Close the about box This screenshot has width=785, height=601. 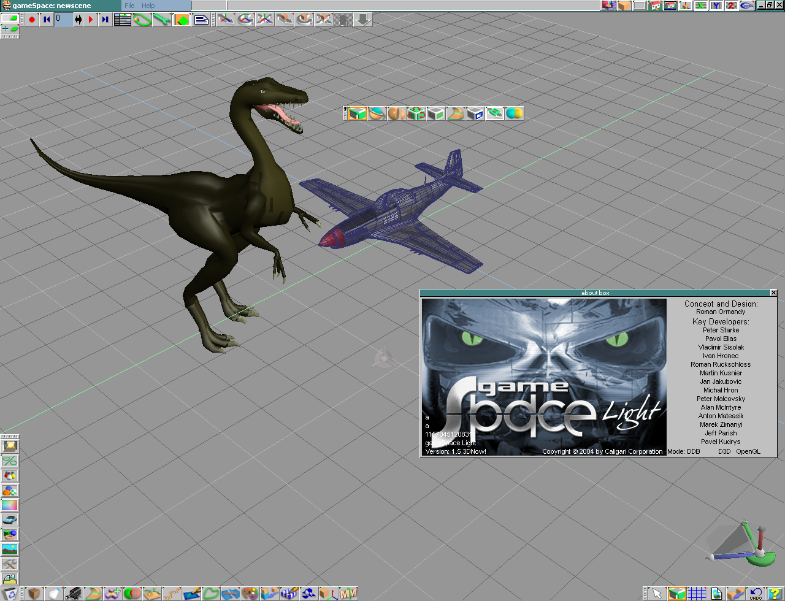point(773,293)
